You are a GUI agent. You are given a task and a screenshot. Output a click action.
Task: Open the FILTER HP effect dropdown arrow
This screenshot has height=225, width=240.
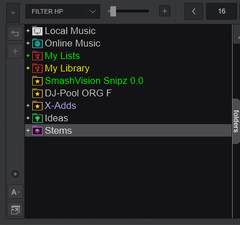point(93,11)
